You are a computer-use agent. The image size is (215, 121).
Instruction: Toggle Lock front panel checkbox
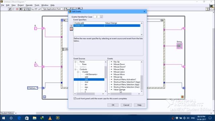coord(75,98)
